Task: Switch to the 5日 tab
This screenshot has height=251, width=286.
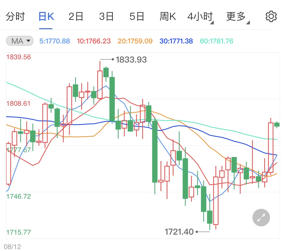Action: pos(137,17)
